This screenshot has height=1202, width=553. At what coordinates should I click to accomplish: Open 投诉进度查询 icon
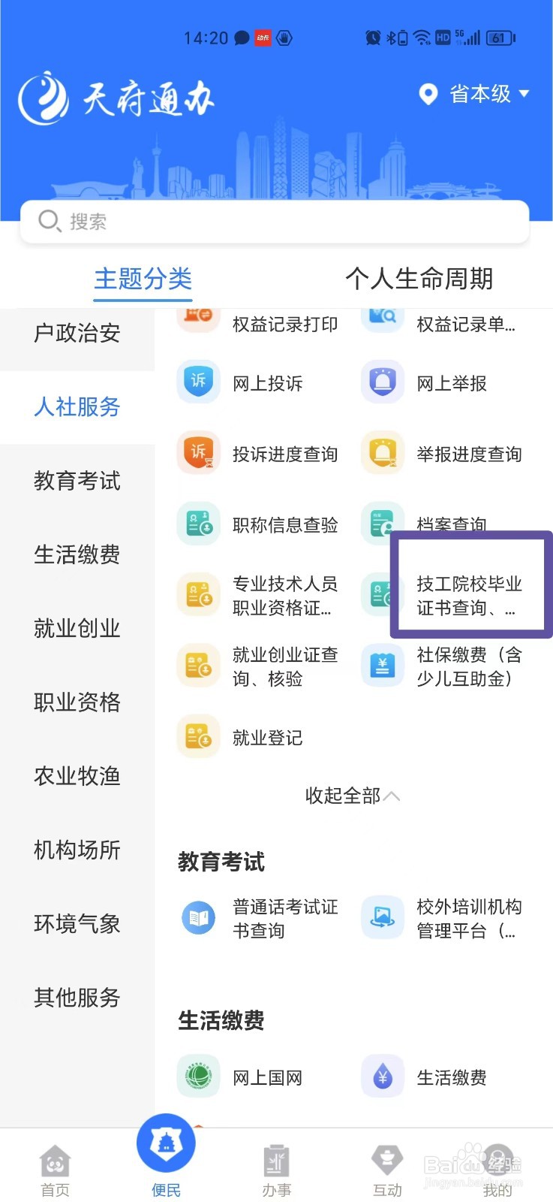pyautogui.click(x=198, y=453)
